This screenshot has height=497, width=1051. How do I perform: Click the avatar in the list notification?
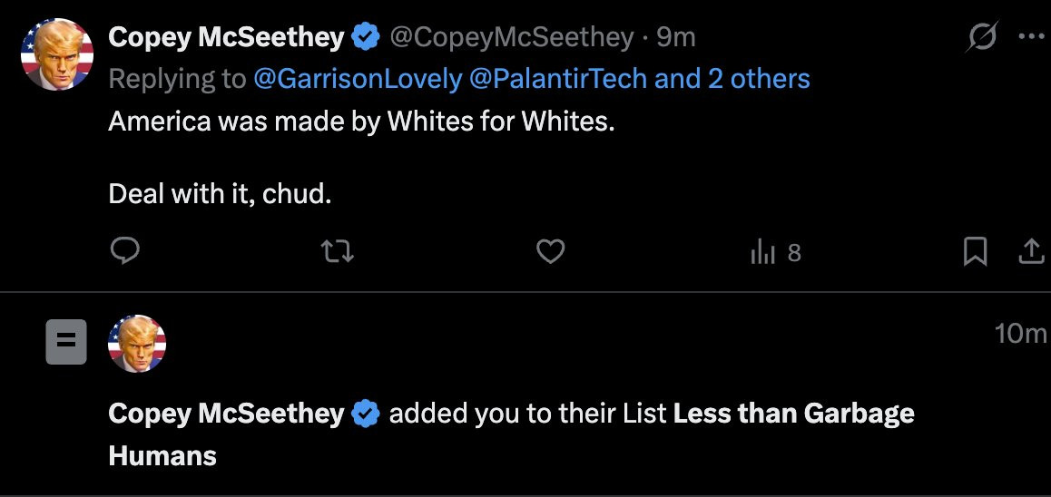point(137,344)
